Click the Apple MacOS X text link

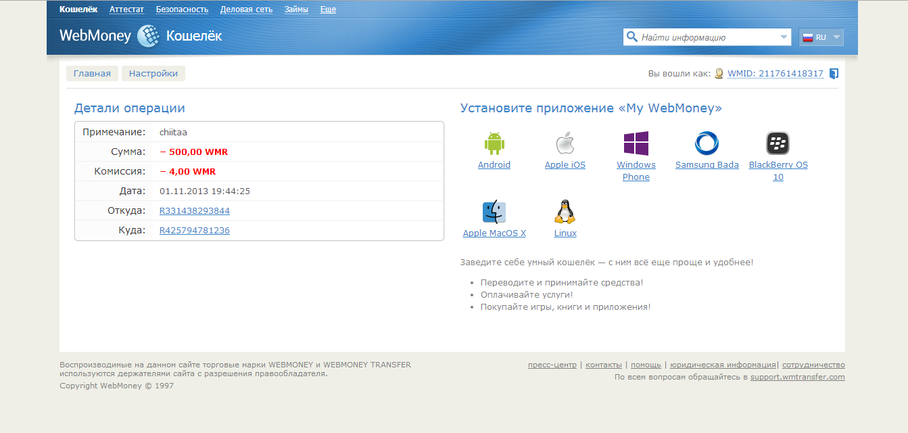point(494,233)
